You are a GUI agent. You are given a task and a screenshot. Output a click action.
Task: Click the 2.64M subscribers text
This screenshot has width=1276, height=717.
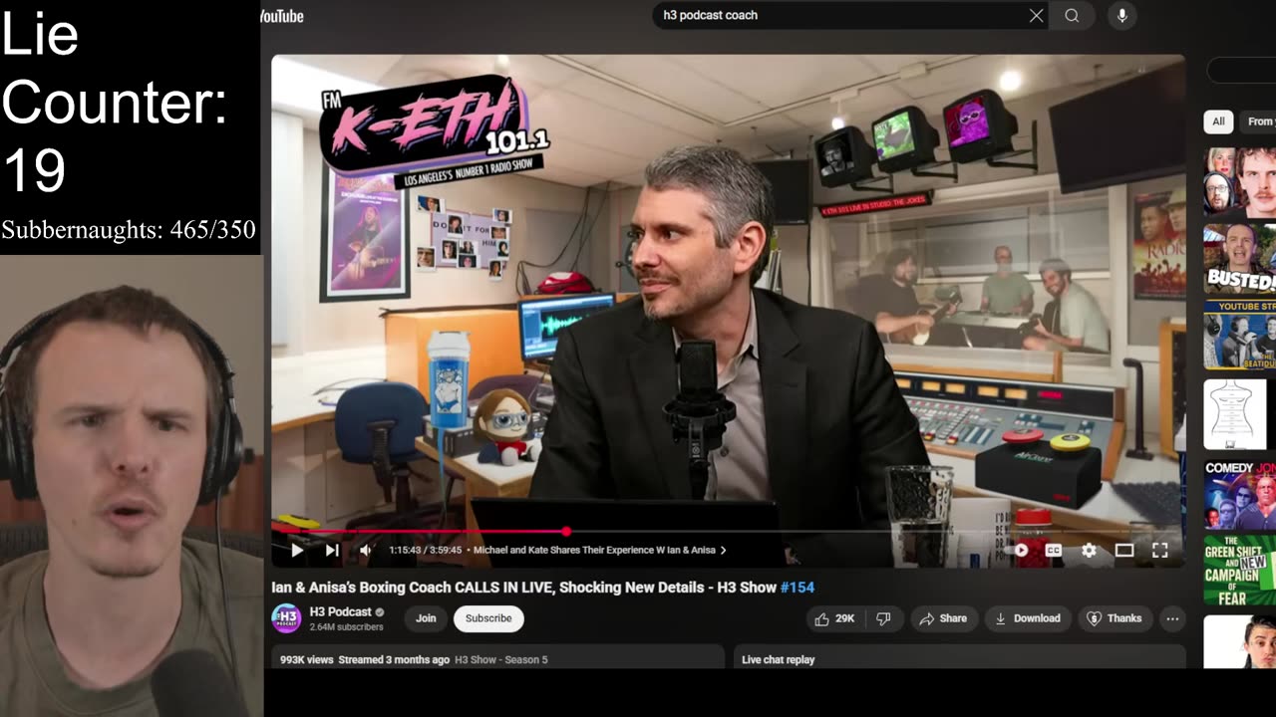(x=346, y=627)
